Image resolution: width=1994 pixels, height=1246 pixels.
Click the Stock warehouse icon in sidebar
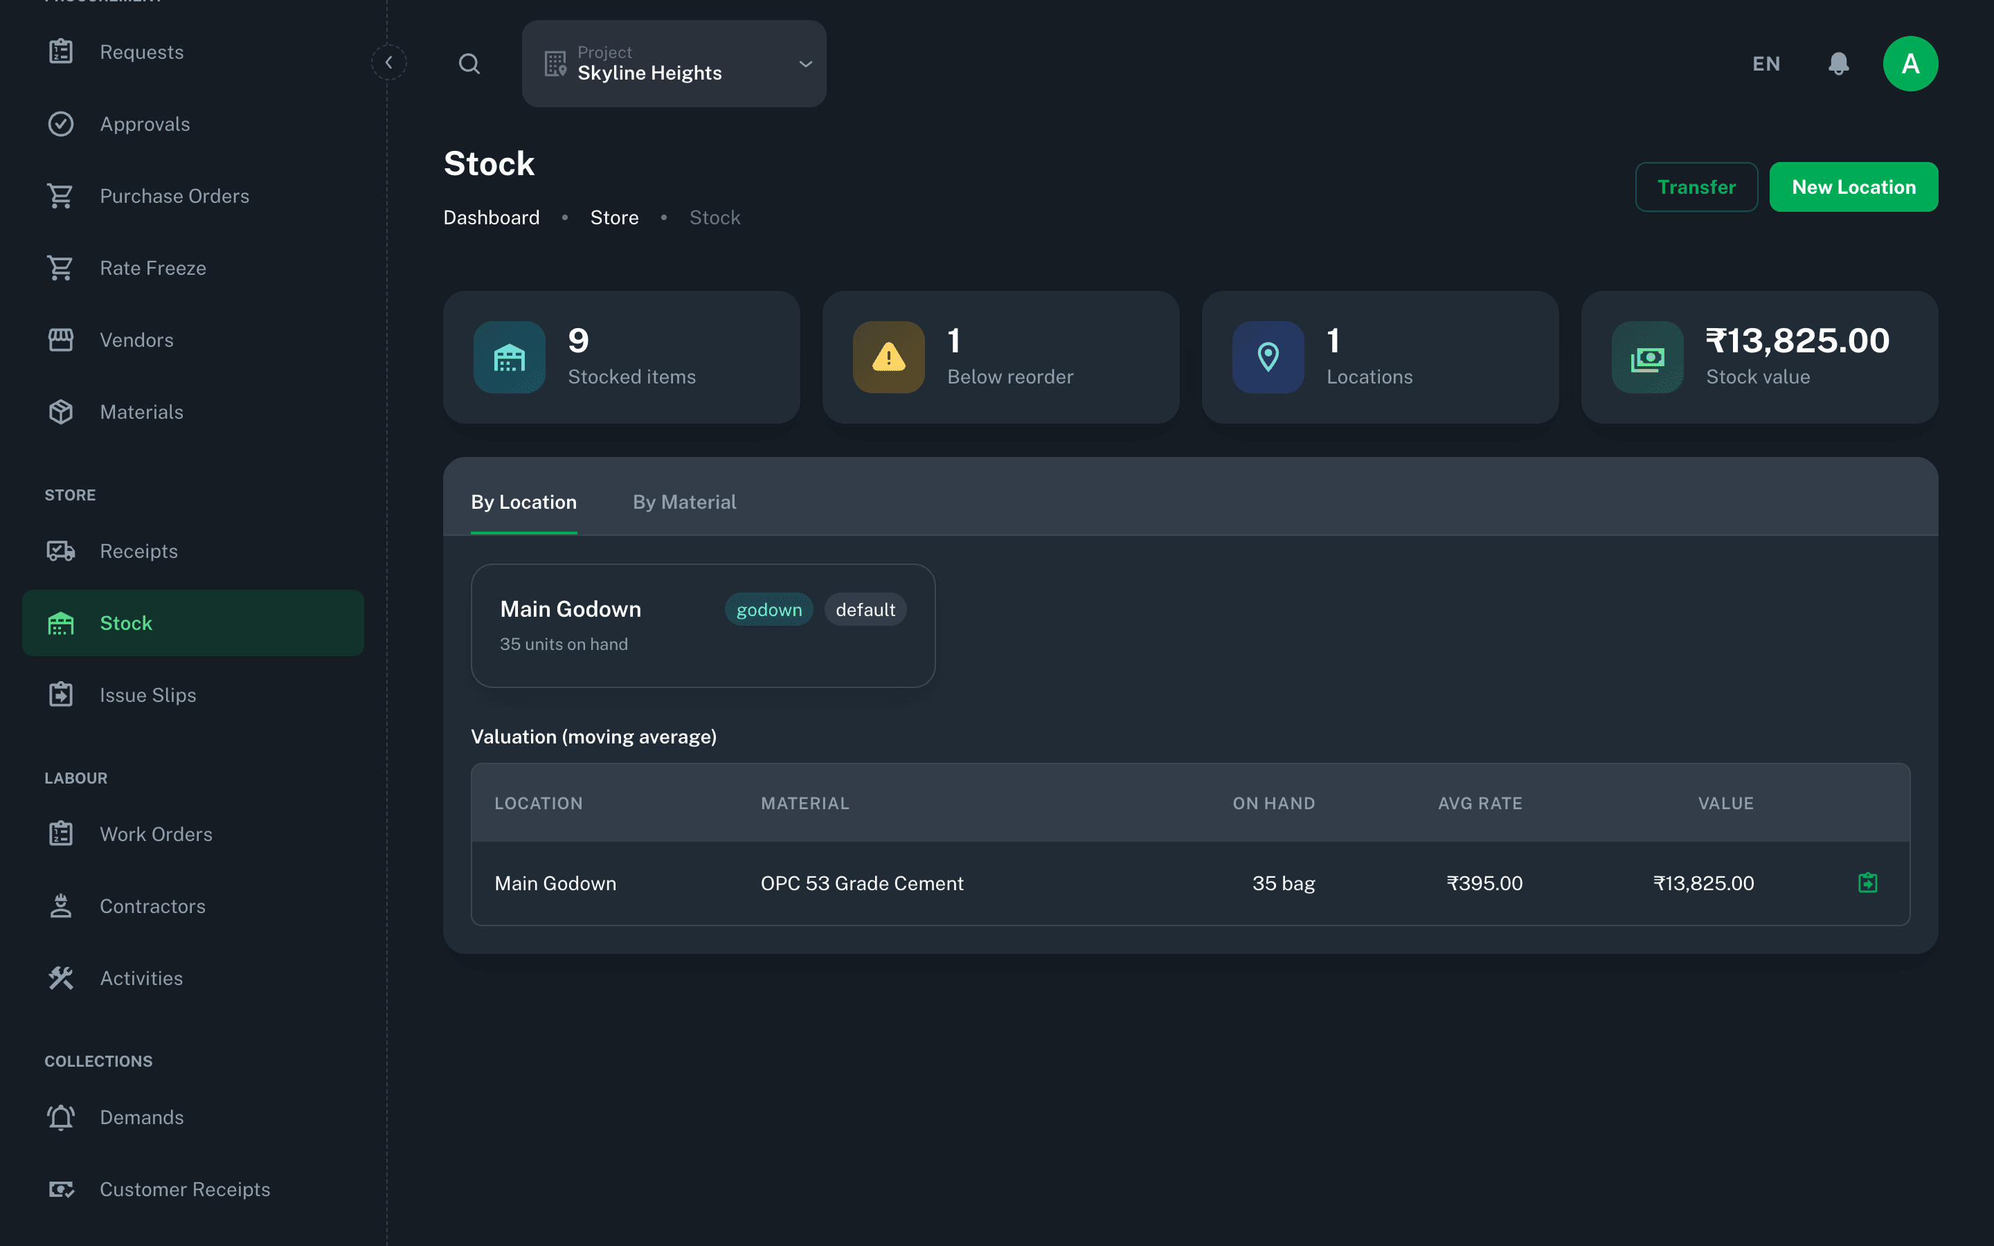coord(61,623)
